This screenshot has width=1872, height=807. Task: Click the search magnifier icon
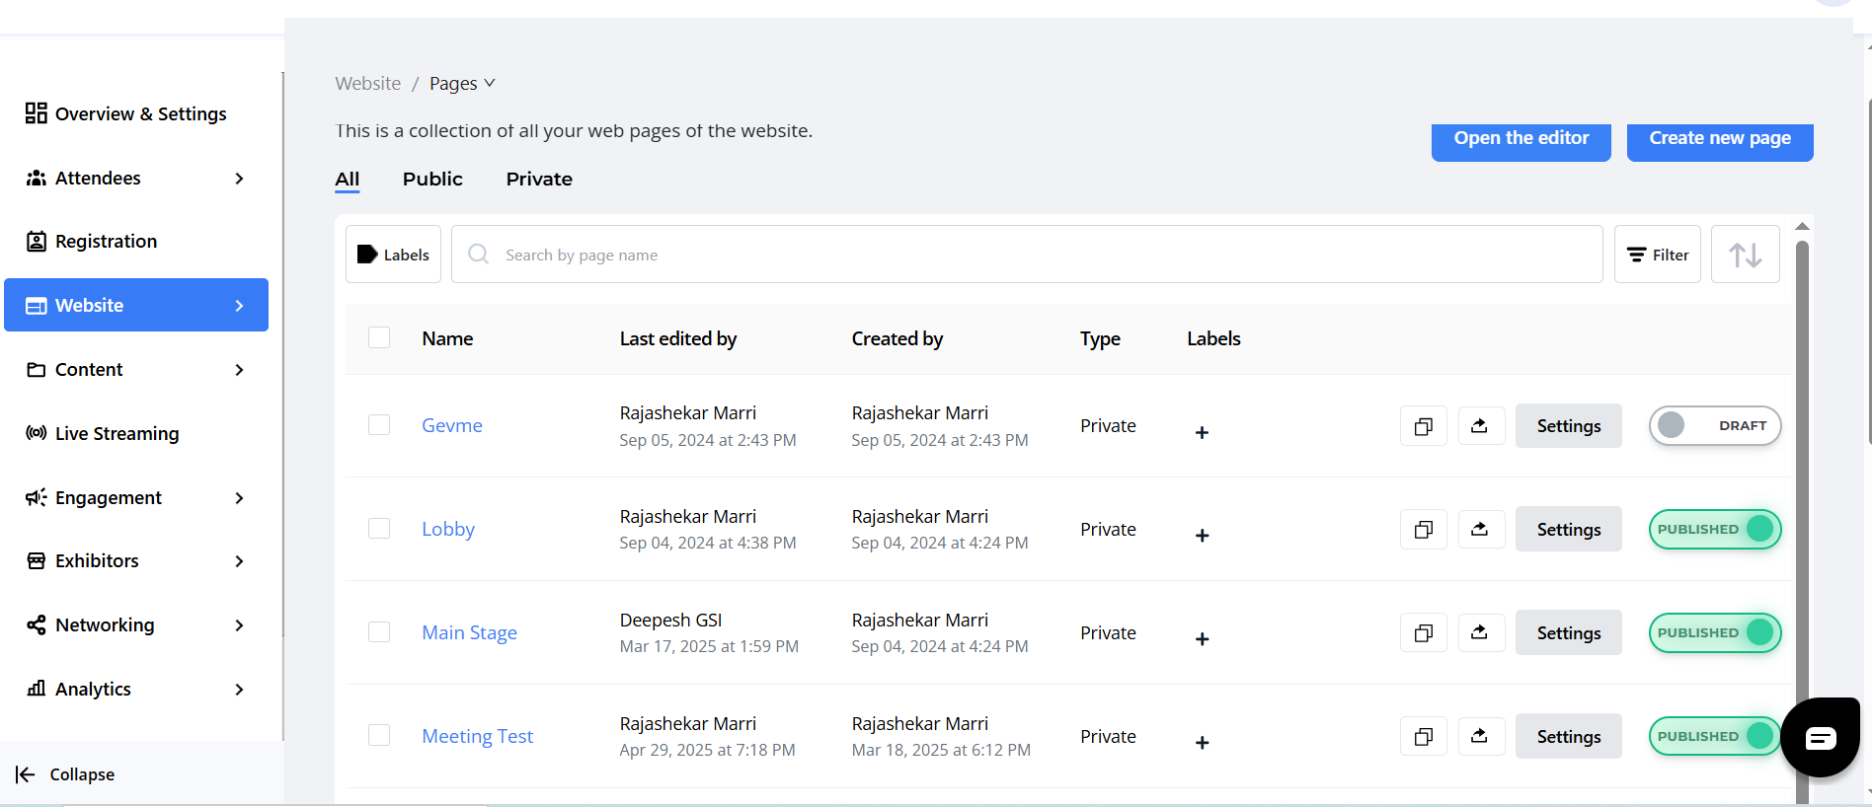coord(479,255)
